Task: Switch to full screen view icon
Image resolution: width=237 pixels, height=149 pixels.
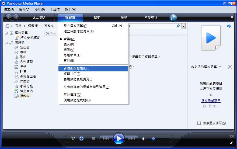Action: point(232,137)
